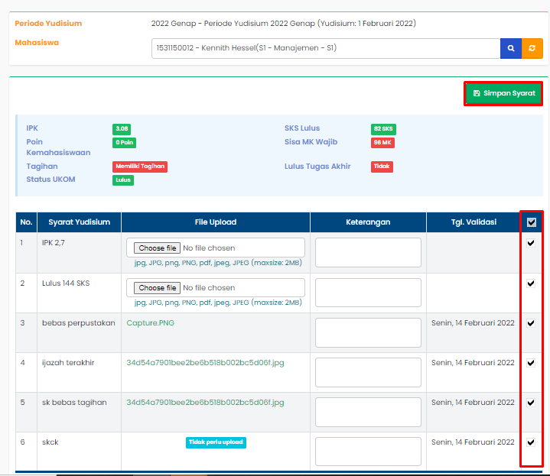Uncheck the skck row checkbox

click(x=531, y=442)
